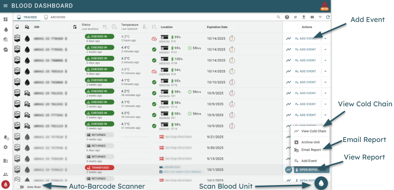Choose Email Report from the popup menu

[310, 150]
